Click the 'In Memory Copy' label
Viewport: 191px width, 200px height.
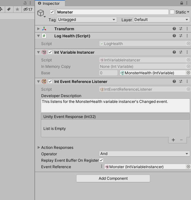[x=56, y=67]
